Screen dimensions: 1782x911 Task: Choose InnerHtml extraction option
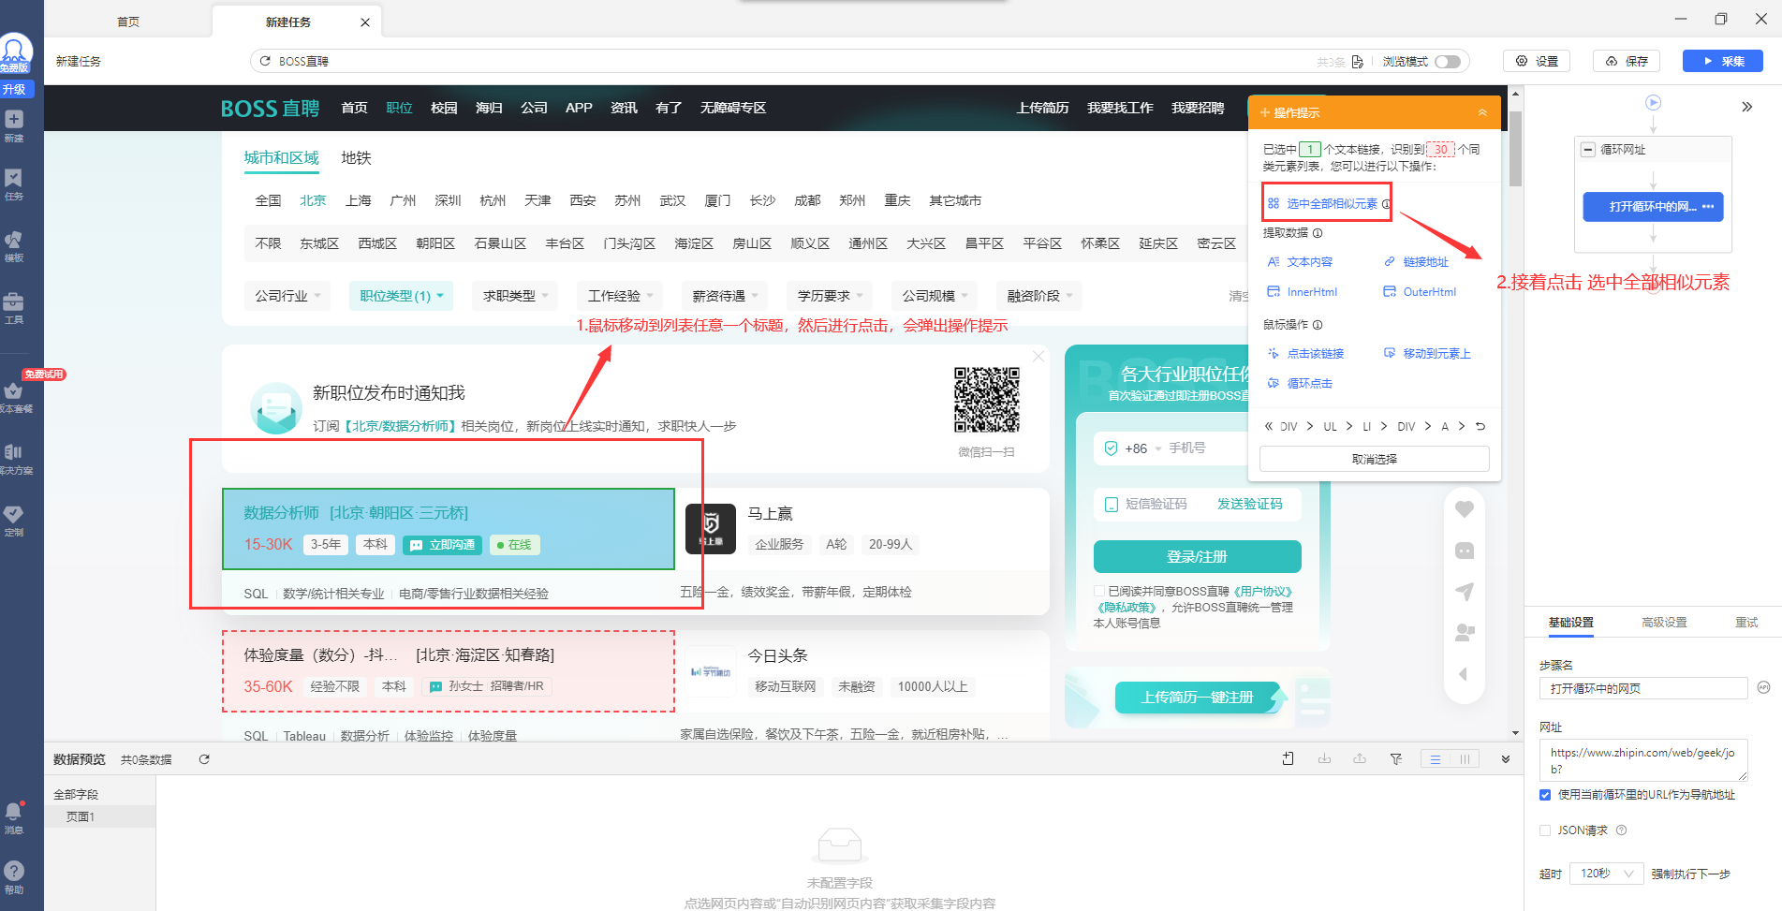[x=1303, y=292]
